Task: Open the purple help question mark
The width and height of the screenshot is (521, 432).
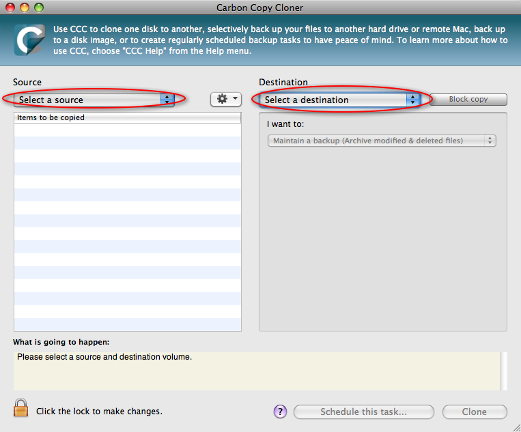Action: point(280,412)
